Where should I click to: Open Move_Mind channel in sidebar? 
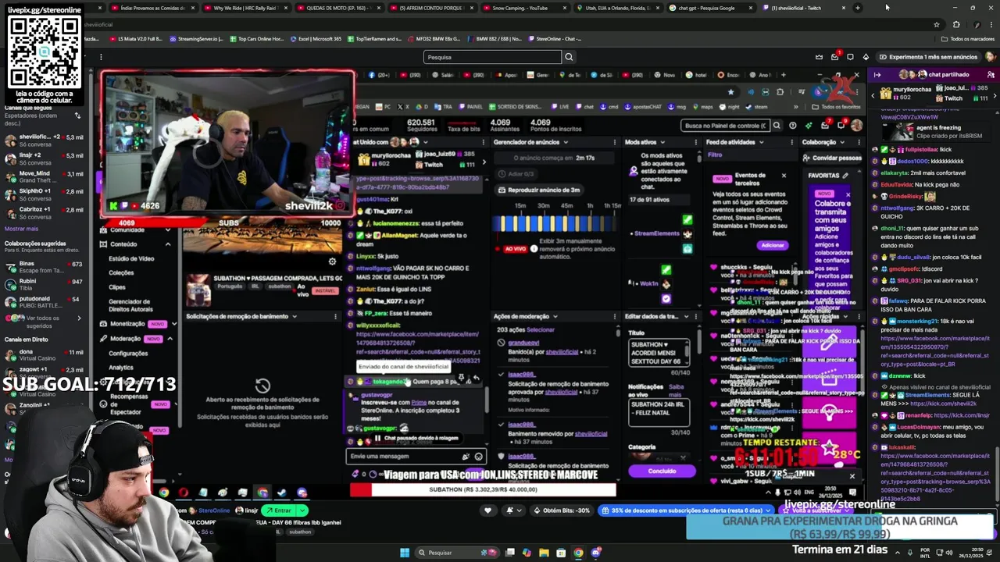43,177
